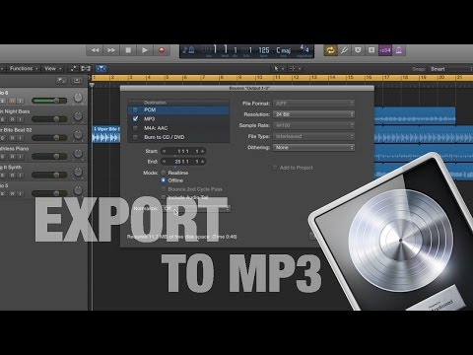Open the Resolution 24 Bit dropdown
The width and height of the screenshot is (473, 355).
[x=313, y=114]
